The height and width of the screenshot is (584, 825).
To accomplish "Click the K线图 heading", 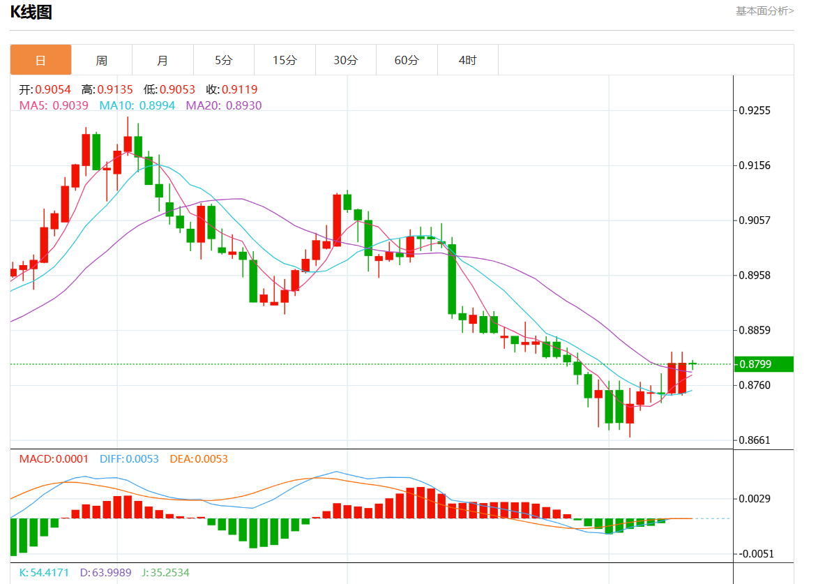I will pos(31,12).
